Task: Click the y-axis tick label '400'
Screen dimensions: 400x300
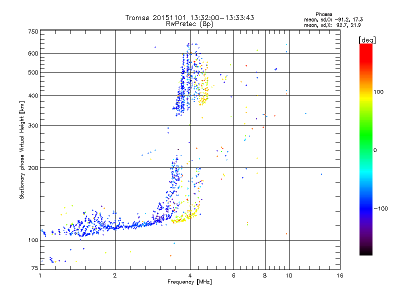Action: click(x=33, y=96)
